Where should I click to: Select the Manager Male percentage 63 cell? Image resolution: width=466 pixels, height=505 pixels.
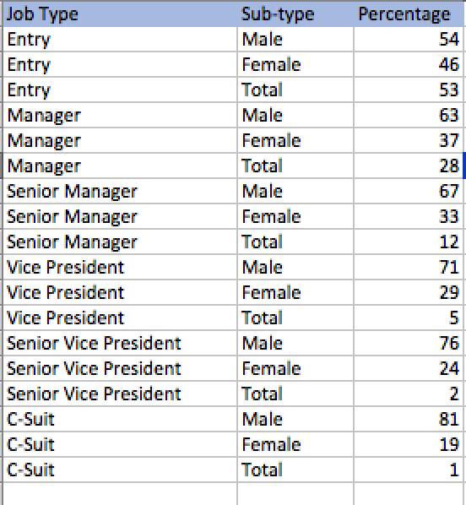[409, 116]
